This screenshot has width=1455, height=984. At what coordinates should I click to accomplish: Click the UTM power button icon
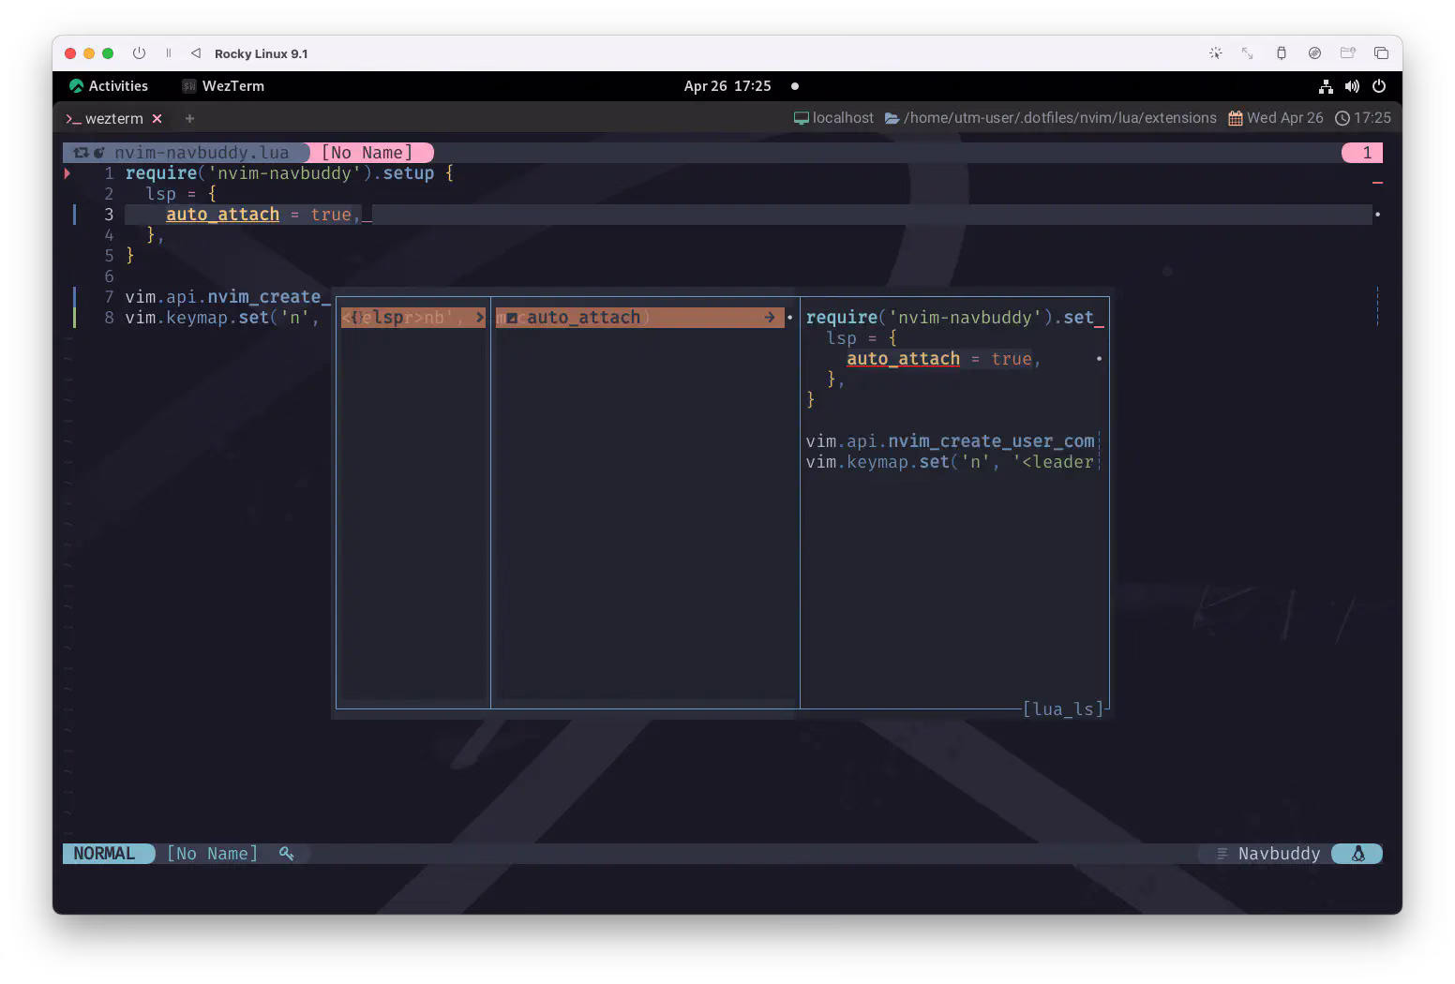(x=139, y=53)
